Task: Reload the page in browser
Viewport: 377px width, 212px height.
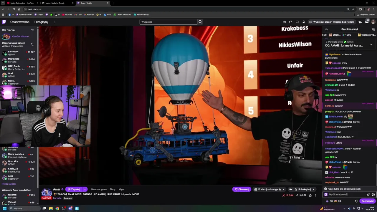Action: pos(14,9)
